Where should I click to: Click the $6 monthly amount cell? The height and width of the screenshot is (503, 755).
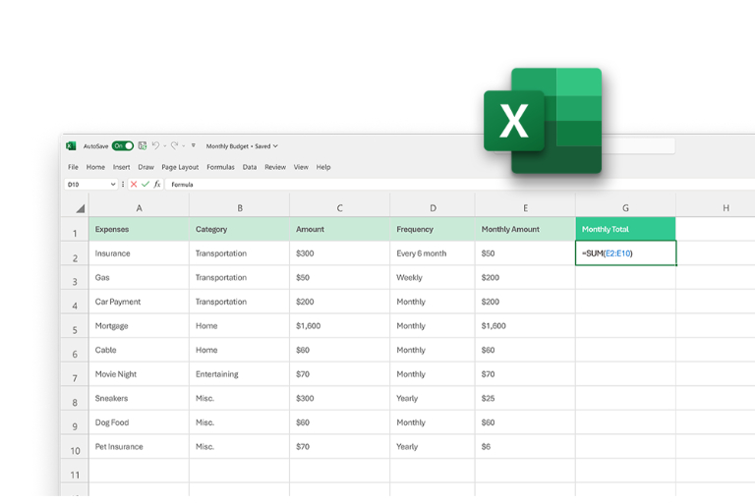[x=525, y=447]
